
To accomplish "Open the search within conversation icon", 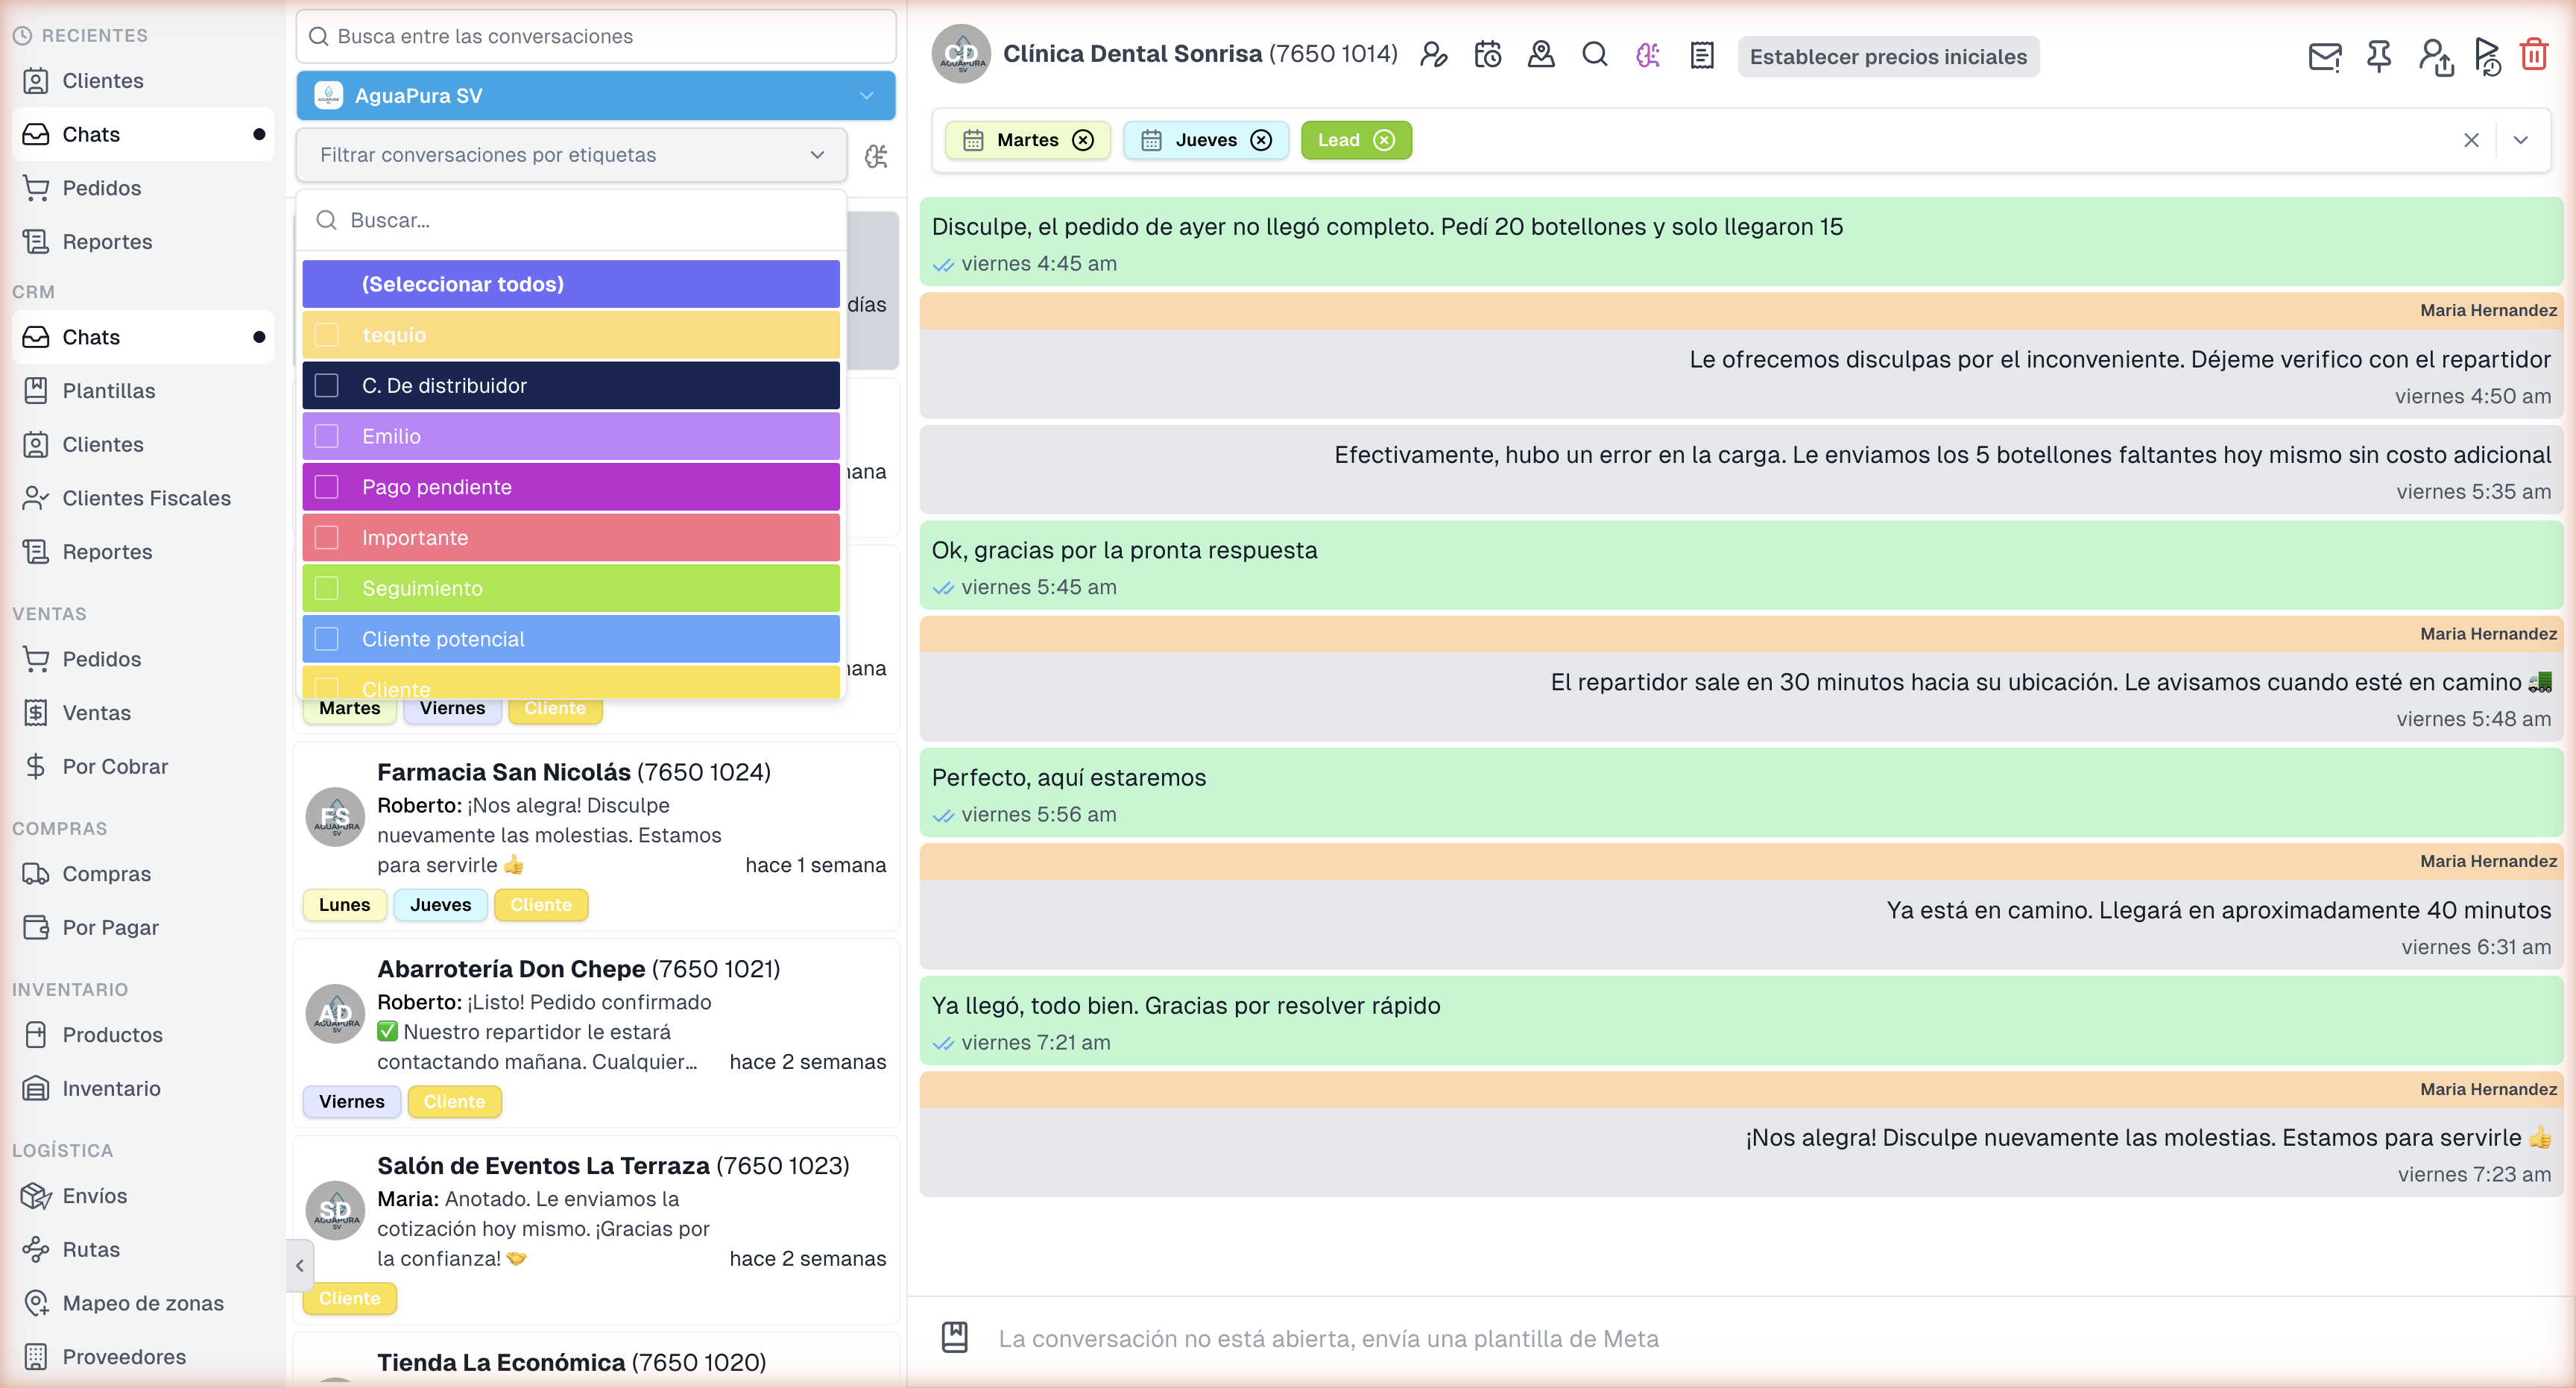I will (1594, 55).
